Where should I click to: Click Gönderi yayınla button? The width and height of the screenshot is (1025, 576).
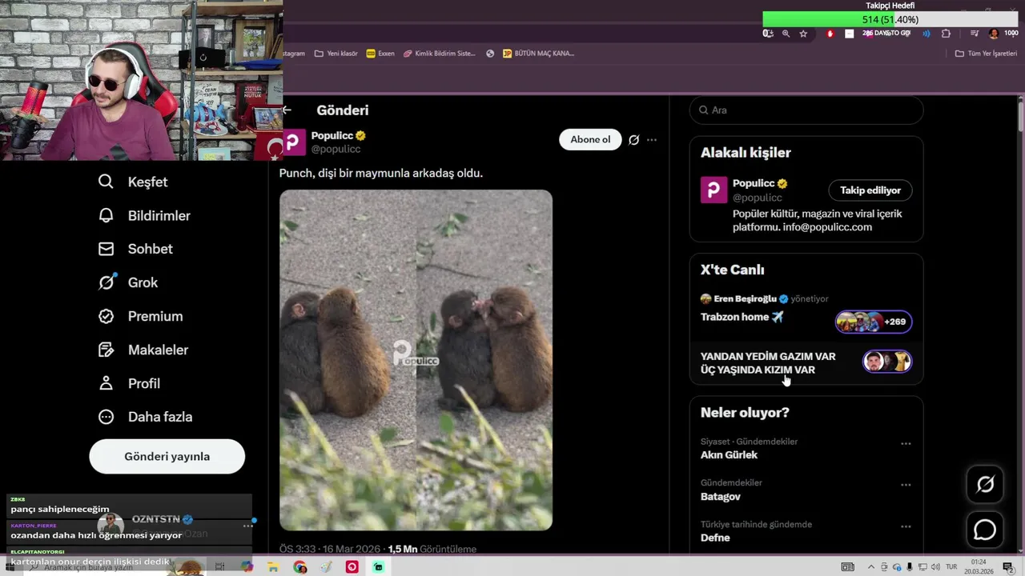[x=167, y=456]
